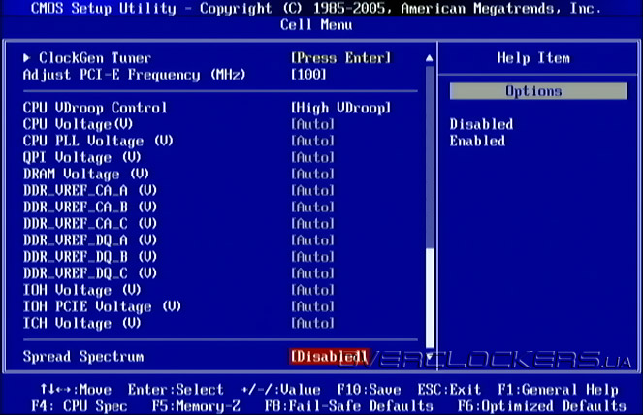Image resolution: width=643 pixels, height=415 pixels.
Task: Select IOH Voltage (V) label
Action: (x=82, y=290)
